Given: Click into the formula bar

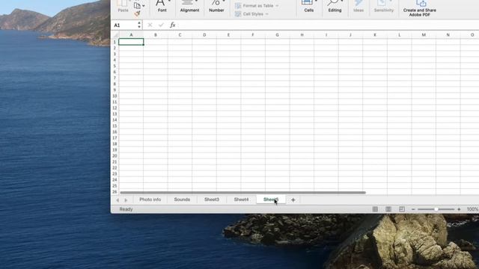Looking at the screenshot, I should [329, 25].
